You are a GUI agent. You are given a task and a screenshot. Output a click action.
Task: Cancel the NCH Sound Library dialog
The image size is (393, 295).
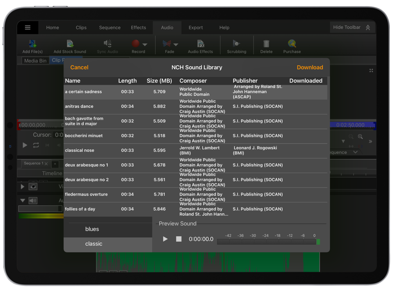pos(79,67)
